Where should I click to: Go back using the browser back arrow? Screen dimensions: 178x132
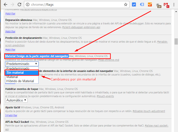coord(6,4)
